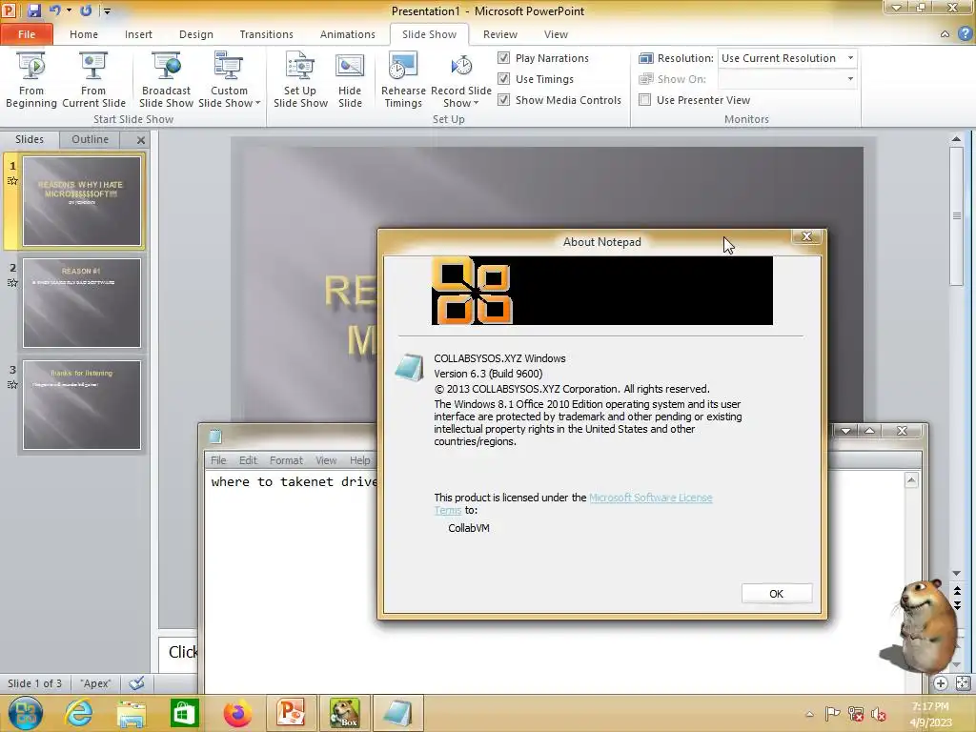The width and height of the screenshot is (976, 732).
Task: Click the Notepad scrollbar up arrow
Action: [x=911, y=480]
